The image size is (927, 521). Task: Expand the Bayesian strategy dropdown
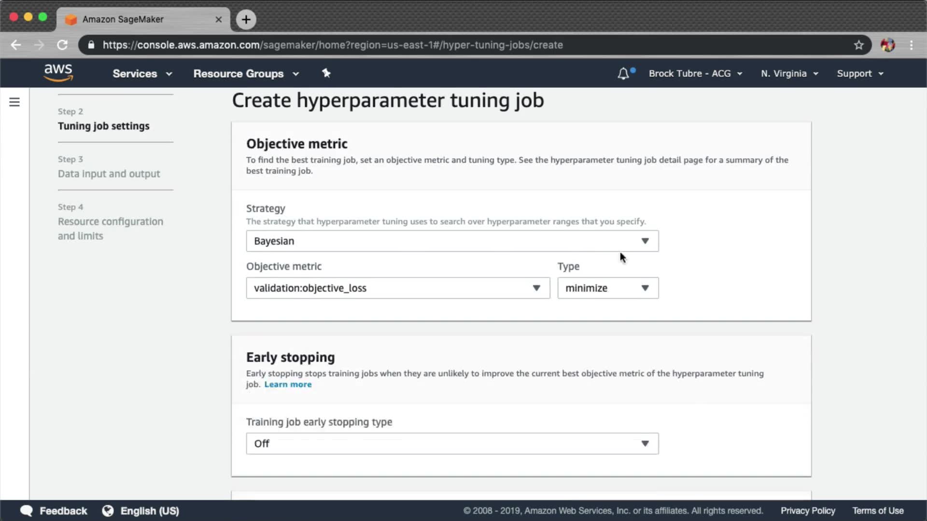pyautogui.click(x=452, y=241)
